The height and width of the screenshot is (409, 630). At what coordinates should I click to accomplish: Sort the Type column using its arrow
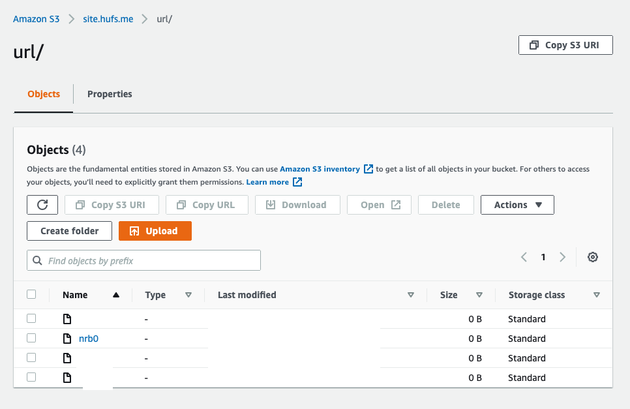(x=188, y=295)
